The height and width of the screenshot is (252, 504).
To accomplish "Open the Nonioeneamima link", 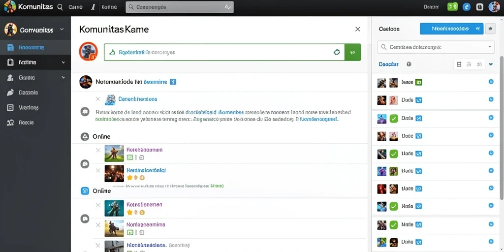I will 146,224.
